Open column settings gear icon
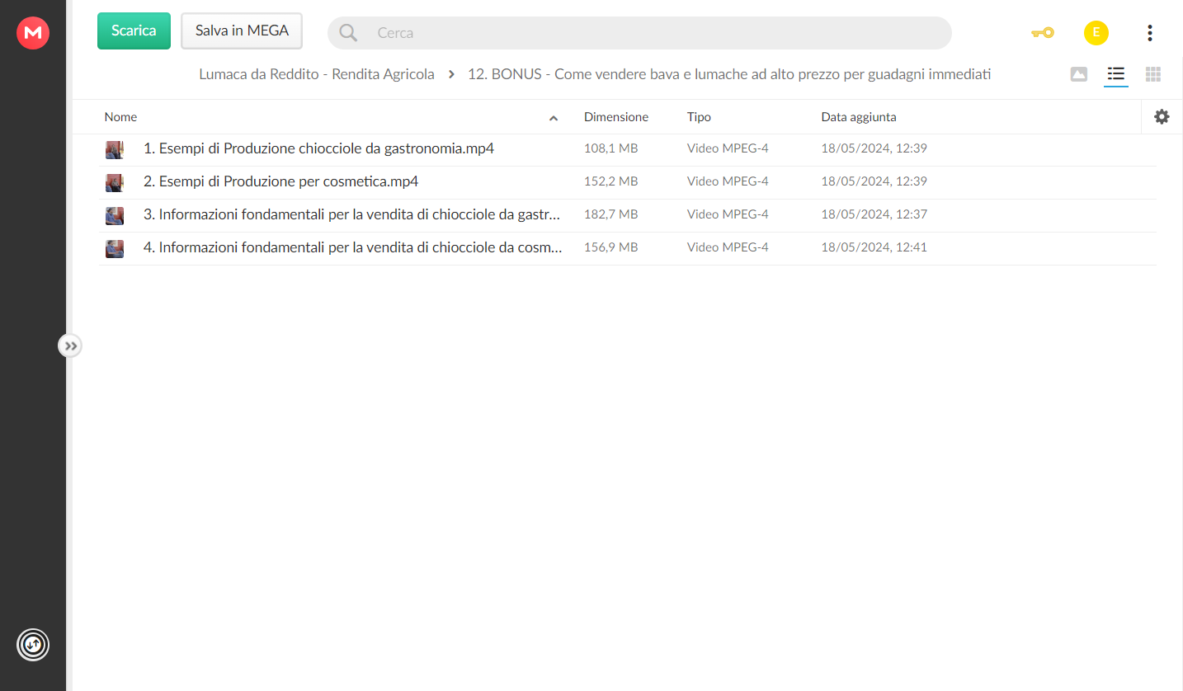Viewport: 1183px width, 691px height. click(1162, 117)
